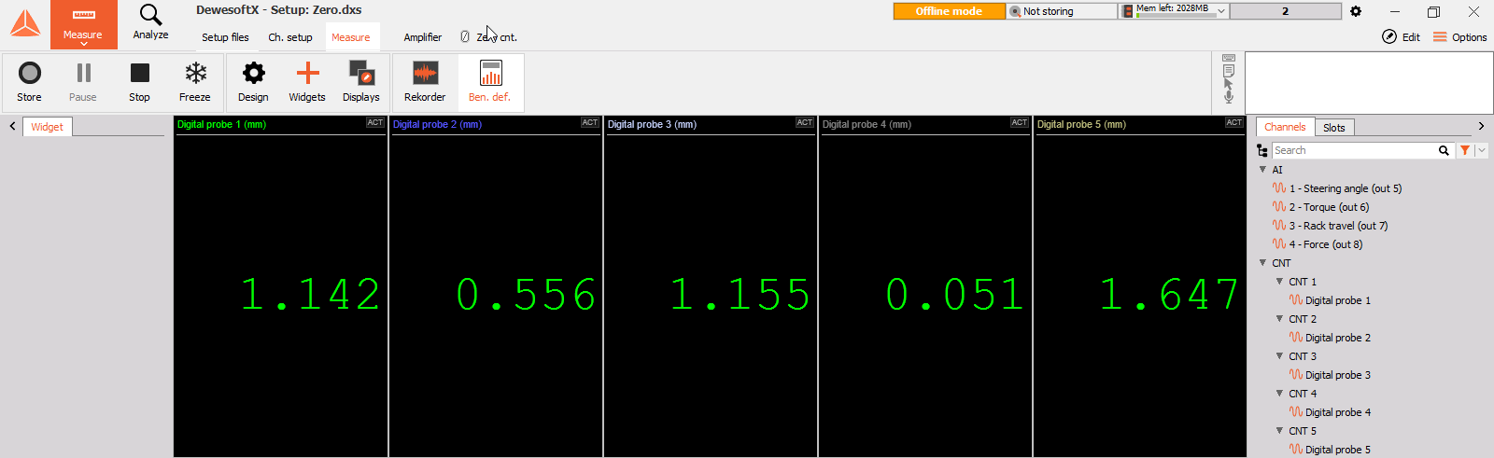The height and width of the screenshot is (458, 1494).
Task: Collapse right channels panel with chevron
Action: pos(1481,126)
